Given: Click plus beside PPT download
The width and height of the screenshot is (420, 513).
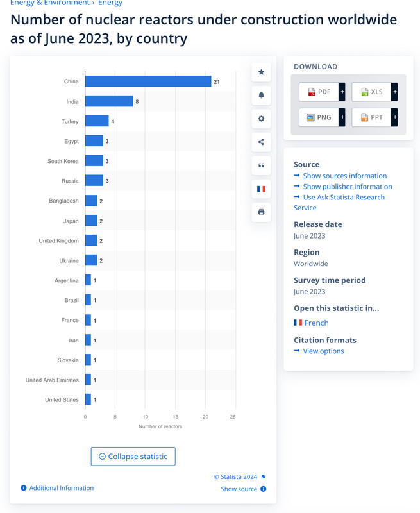Looking at the screenshot, I should point(394,117).
